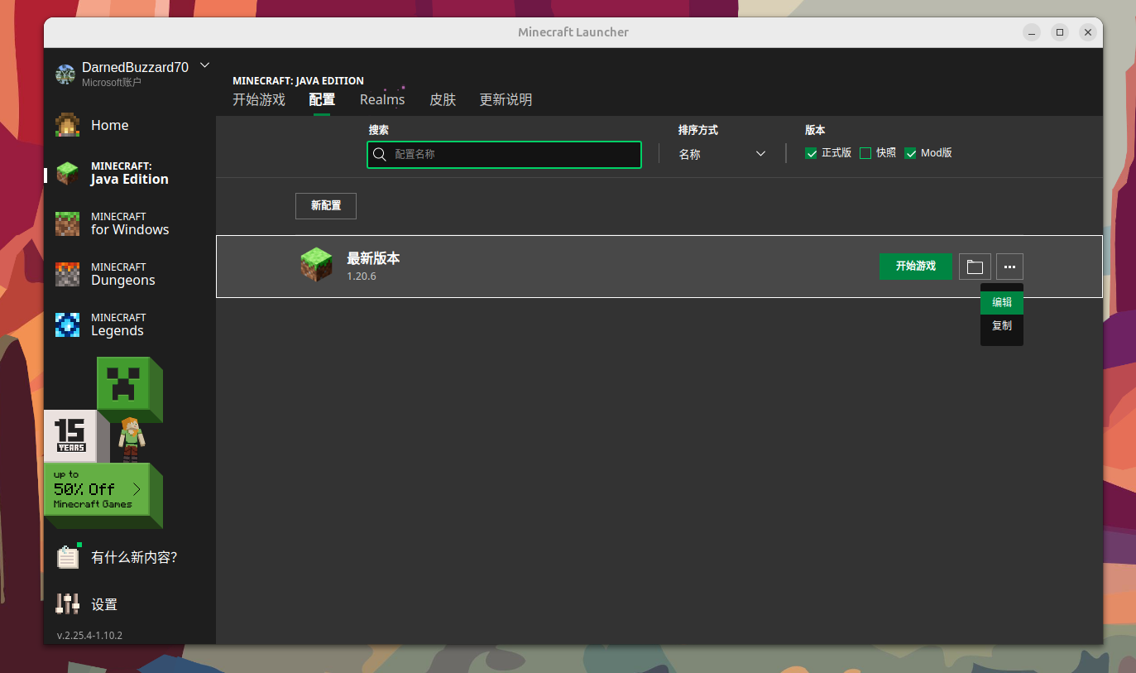Enable the 快照 checkbox

865,153
